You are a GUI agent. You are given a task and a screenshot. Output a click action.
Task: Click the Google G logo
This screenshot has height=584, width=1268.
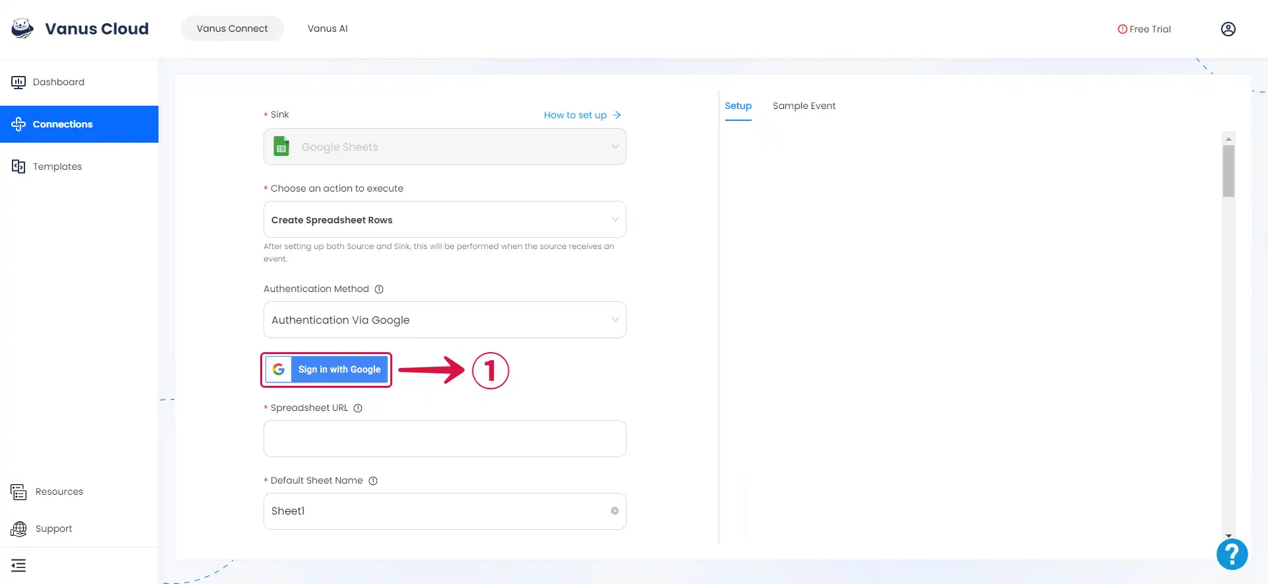[279, 369]
